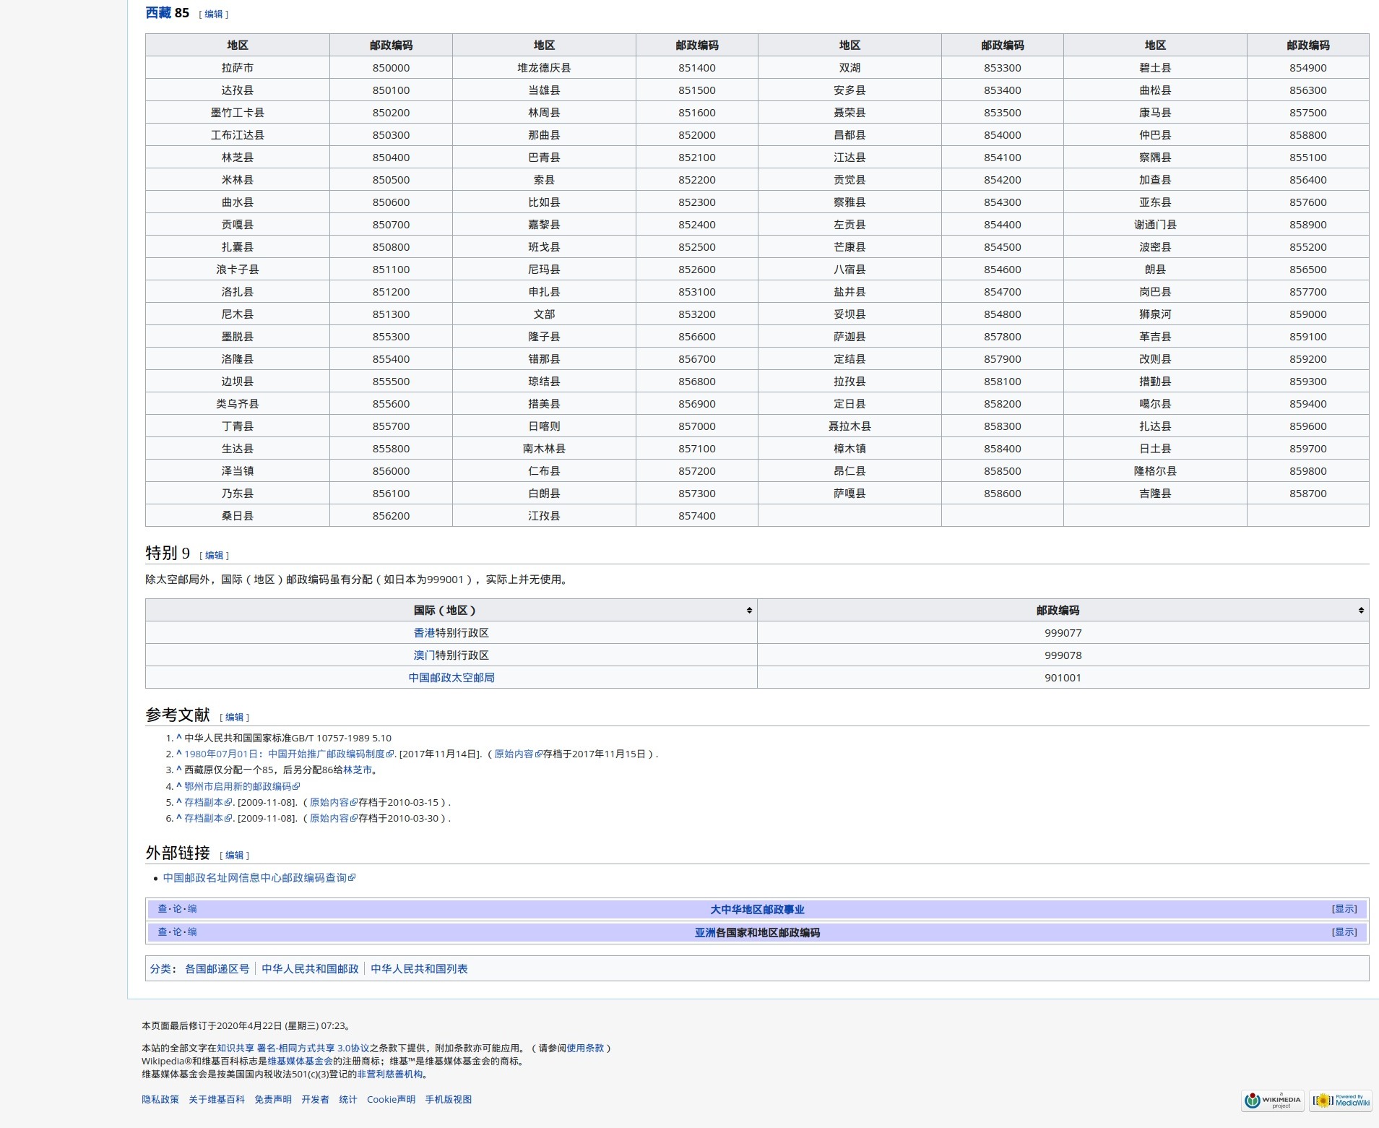Click the 泽当镇 cell

click(x=238, y=471)
